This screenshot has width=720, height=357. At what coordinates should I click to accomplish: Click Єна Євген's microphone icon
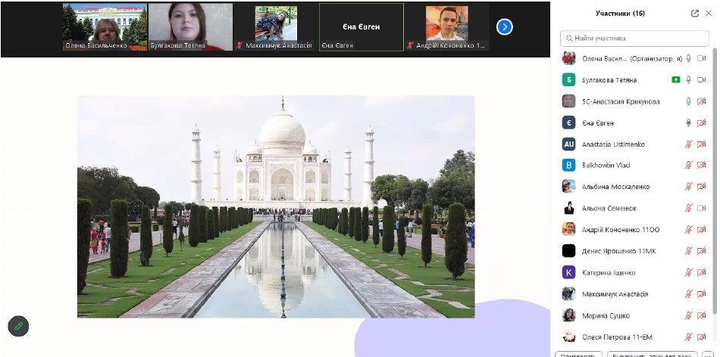[688, 123]
